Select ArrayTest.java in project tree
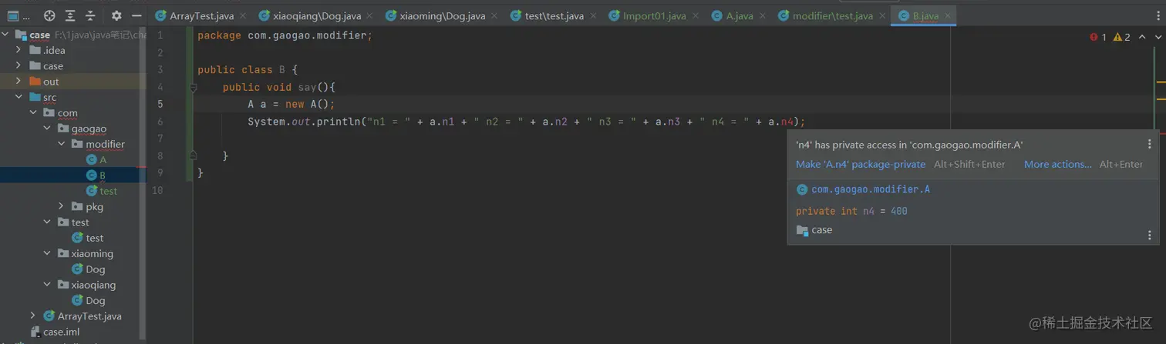The width and height of the screenshot is (1166, 344). [x=89, y=316]
